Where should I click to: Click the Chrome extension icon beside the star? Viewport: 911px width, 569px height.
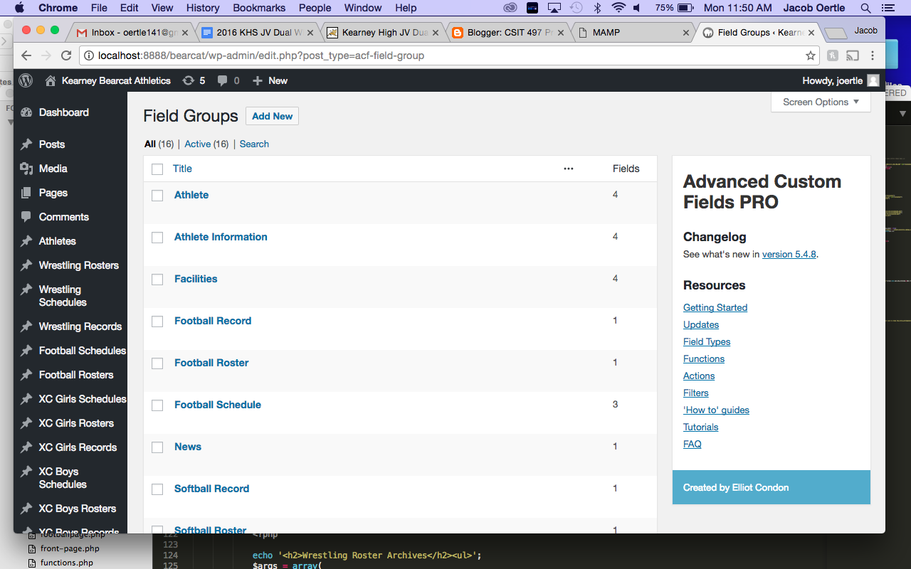pyautogui.click(x=832, y=55)
